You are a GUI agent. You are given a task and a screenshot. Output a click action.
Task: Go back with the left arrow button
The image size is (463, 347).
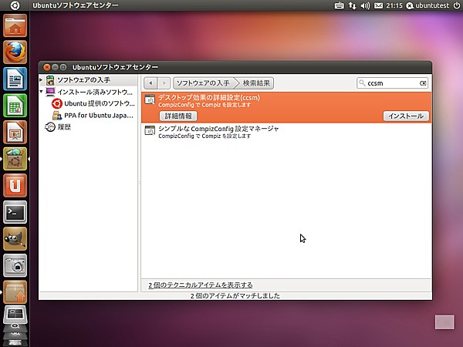pyautogui.click(x=150, y=83)
